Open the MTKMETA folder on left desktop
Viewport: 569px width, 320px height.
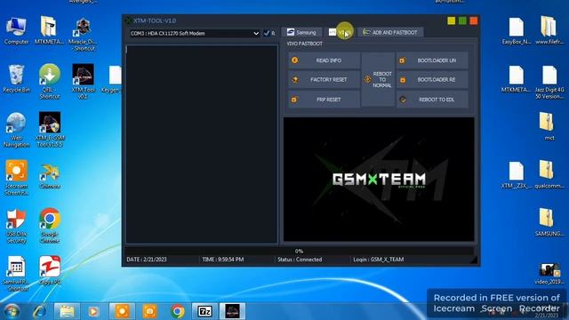pos(49,31)
